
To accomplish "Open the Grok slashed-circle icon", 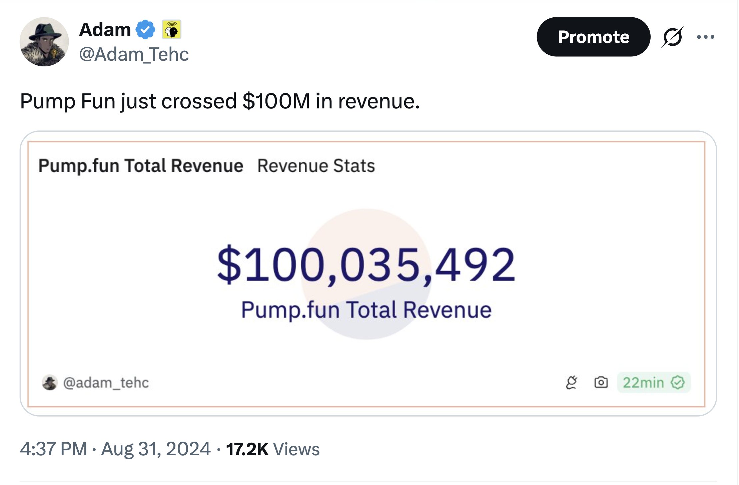I will click(672, 37).
